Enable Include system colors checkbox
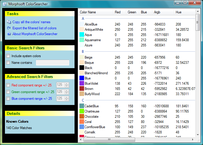 click(8, 56)
